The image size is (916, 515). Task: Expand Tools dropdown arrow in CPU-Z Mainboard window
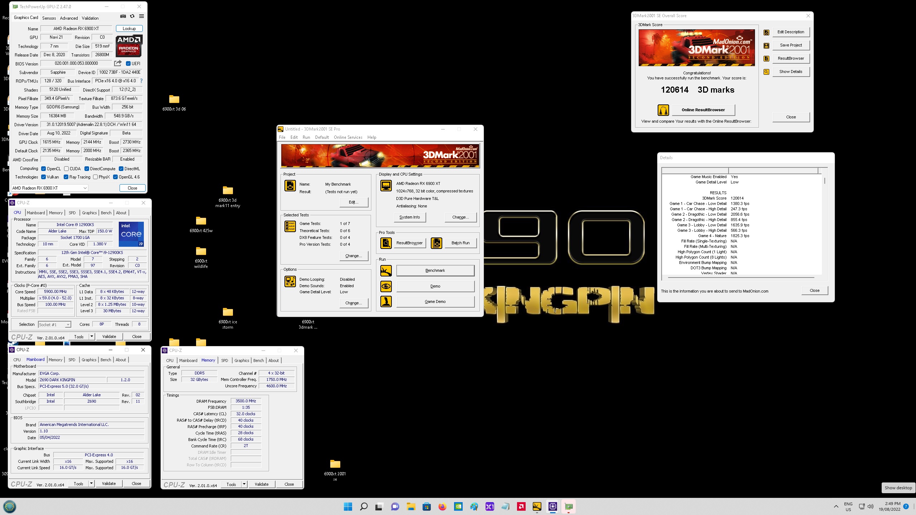(x=91, y=484)
